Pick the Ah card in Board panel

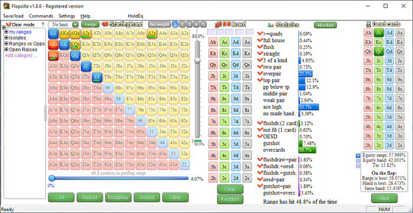click(213, 42)
